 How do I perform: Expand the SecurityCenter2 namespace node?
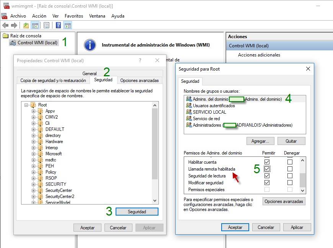tap(33, 196)
